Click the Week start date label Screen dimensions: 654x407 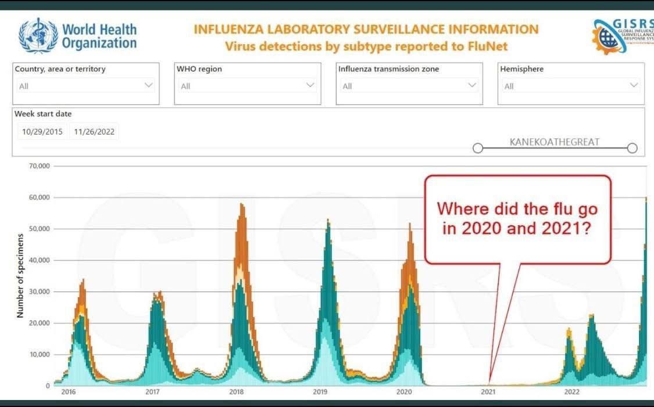[x=43, y=114]
